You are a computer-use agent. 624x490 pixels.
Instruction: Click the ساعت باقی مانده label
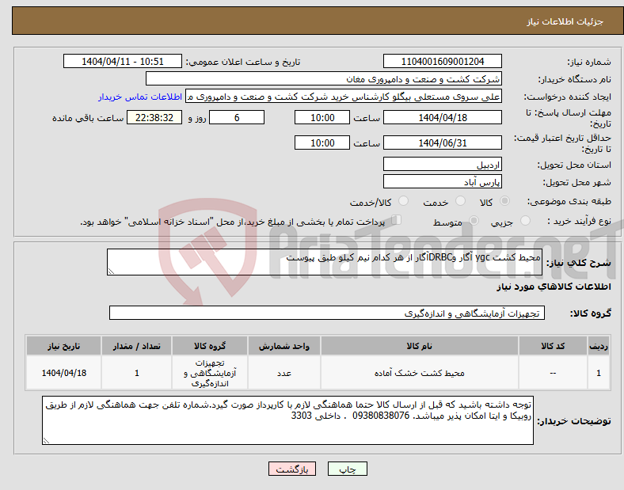88,118
